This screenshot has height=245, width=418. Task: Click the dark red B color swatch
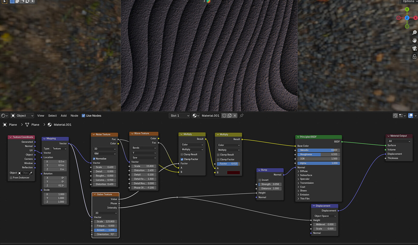point(233,172)
